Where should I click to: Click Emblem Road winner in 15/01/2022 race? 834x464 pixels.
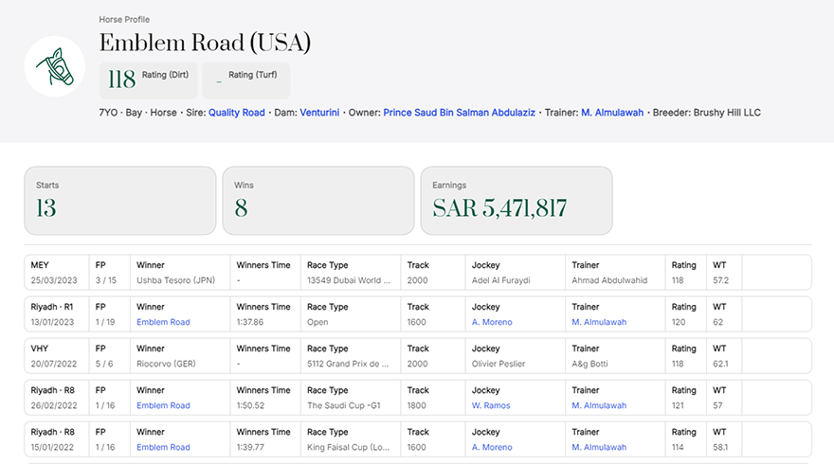pos(163,447)
